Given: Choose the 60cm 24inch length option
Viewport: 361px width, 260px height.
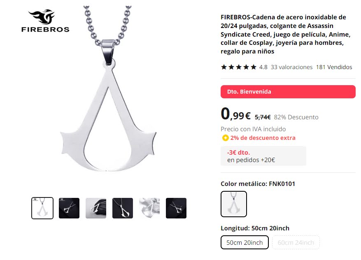Looking at the screenshot, I should 296,242.
